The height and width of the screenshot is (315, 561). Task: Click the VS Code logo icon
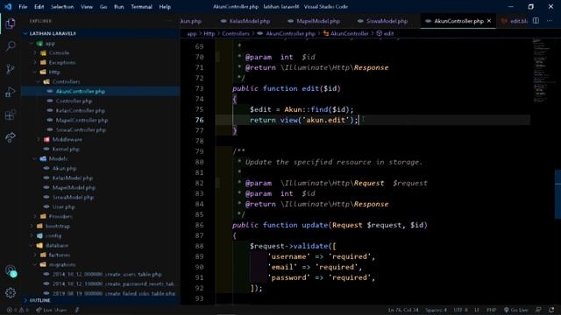pyautogui.click(x=8, y=6)
